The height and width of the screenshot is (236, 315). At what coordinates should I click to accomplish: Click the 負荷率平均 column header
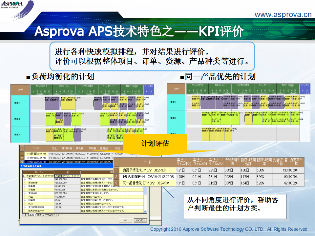point(296,162)
